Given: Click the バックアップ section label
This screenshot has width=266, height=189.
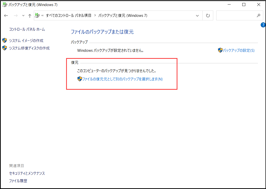Looking at the screenshot, I should (x=79, y=42).
